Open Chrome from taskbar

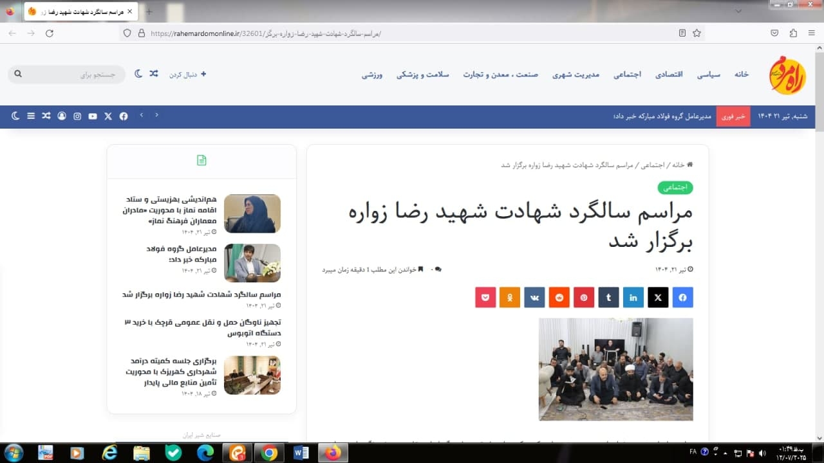270,453
